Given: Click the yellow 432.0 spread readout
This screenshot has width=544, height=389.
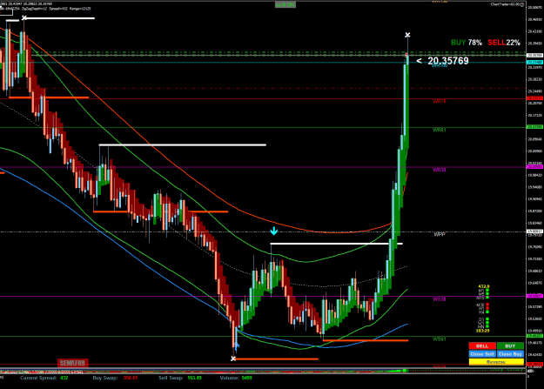Looking at the screenshot, I should click(484, 286).
